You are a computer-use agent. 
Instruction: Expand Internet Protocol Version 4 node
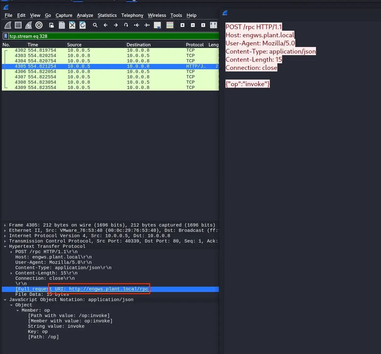[5, 236]
